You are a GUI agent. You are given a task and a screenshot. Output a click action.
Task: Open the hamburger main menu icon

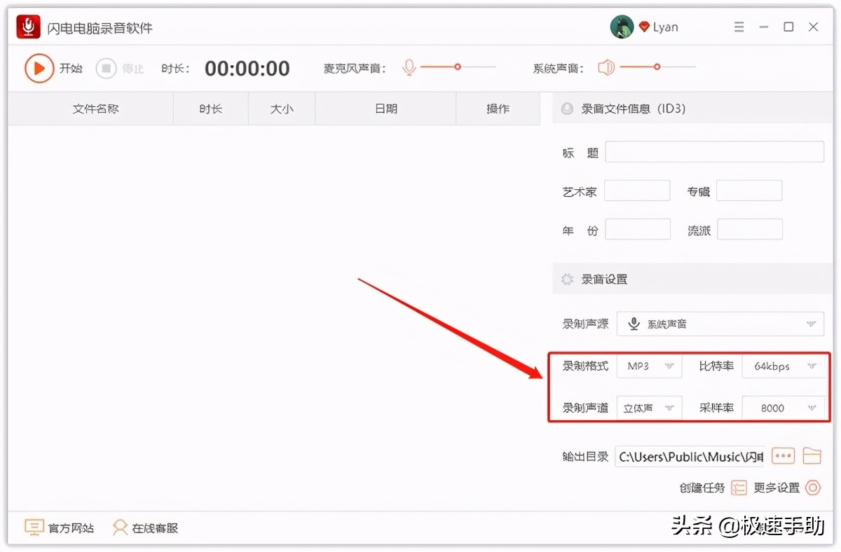click(739, 26)
